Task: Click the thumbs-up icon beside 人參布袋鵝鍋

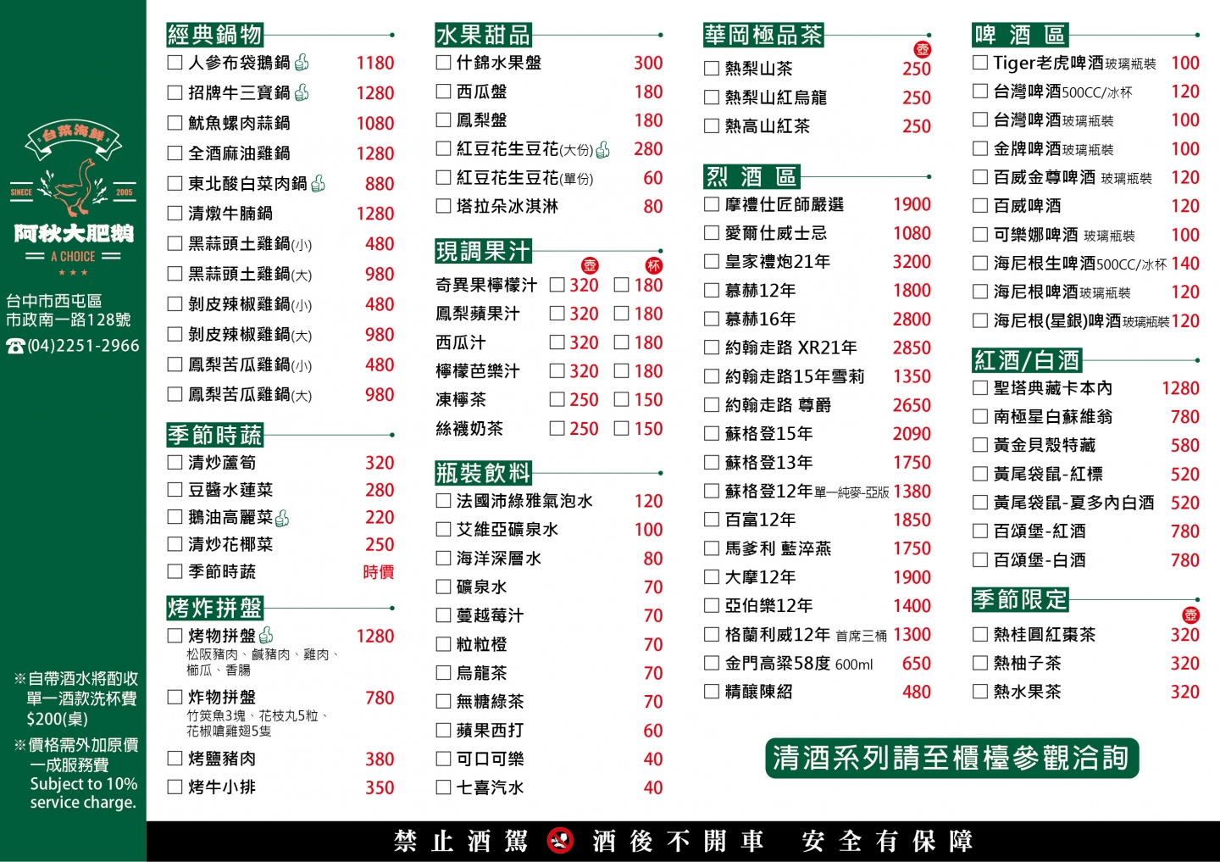Action: click(302, 63)
